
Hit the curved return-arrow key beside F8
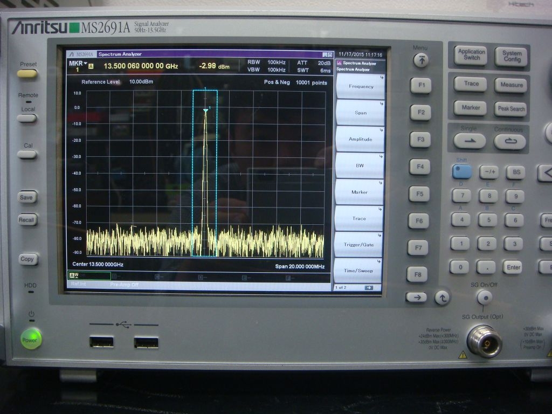click(442, 298)
